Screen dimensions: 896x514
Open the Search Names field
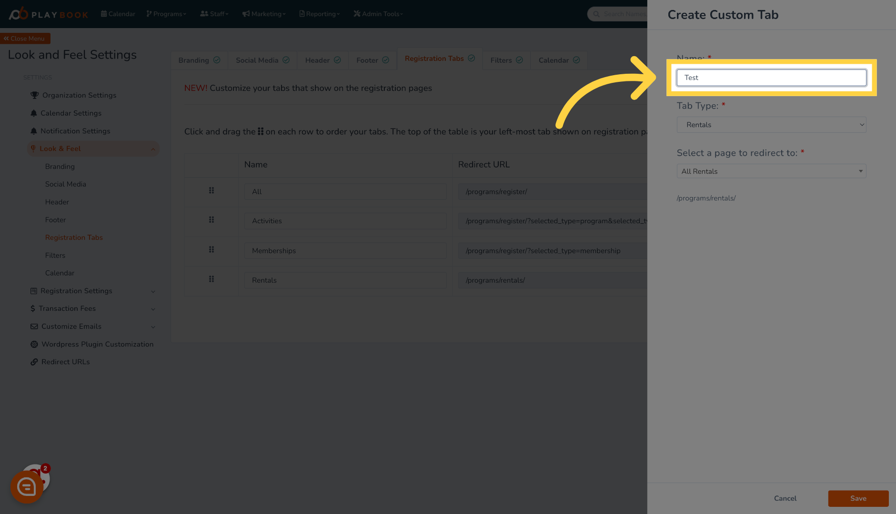tap(619, 14)
